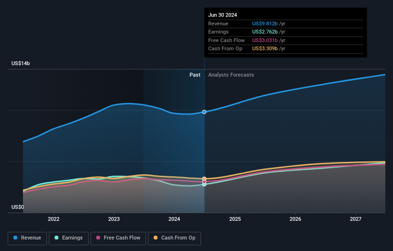
Task: Click the Jun 30 2024 tooltip date
Action: 223,15
